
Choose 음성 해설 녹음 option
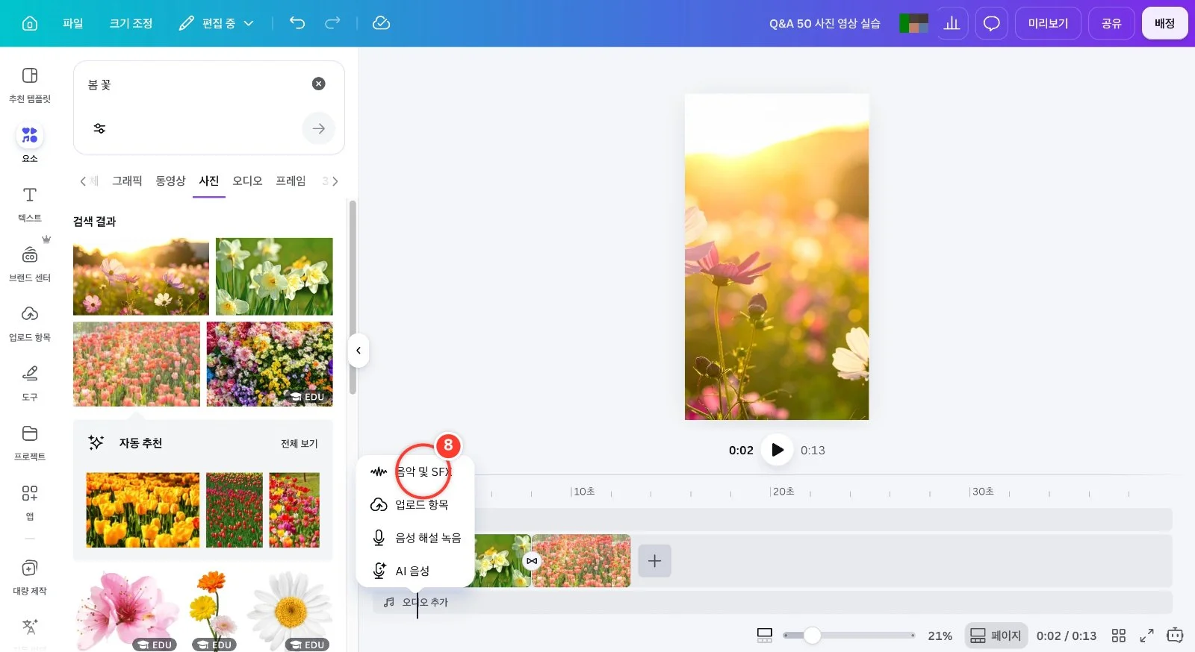click(x=415, y=538)
